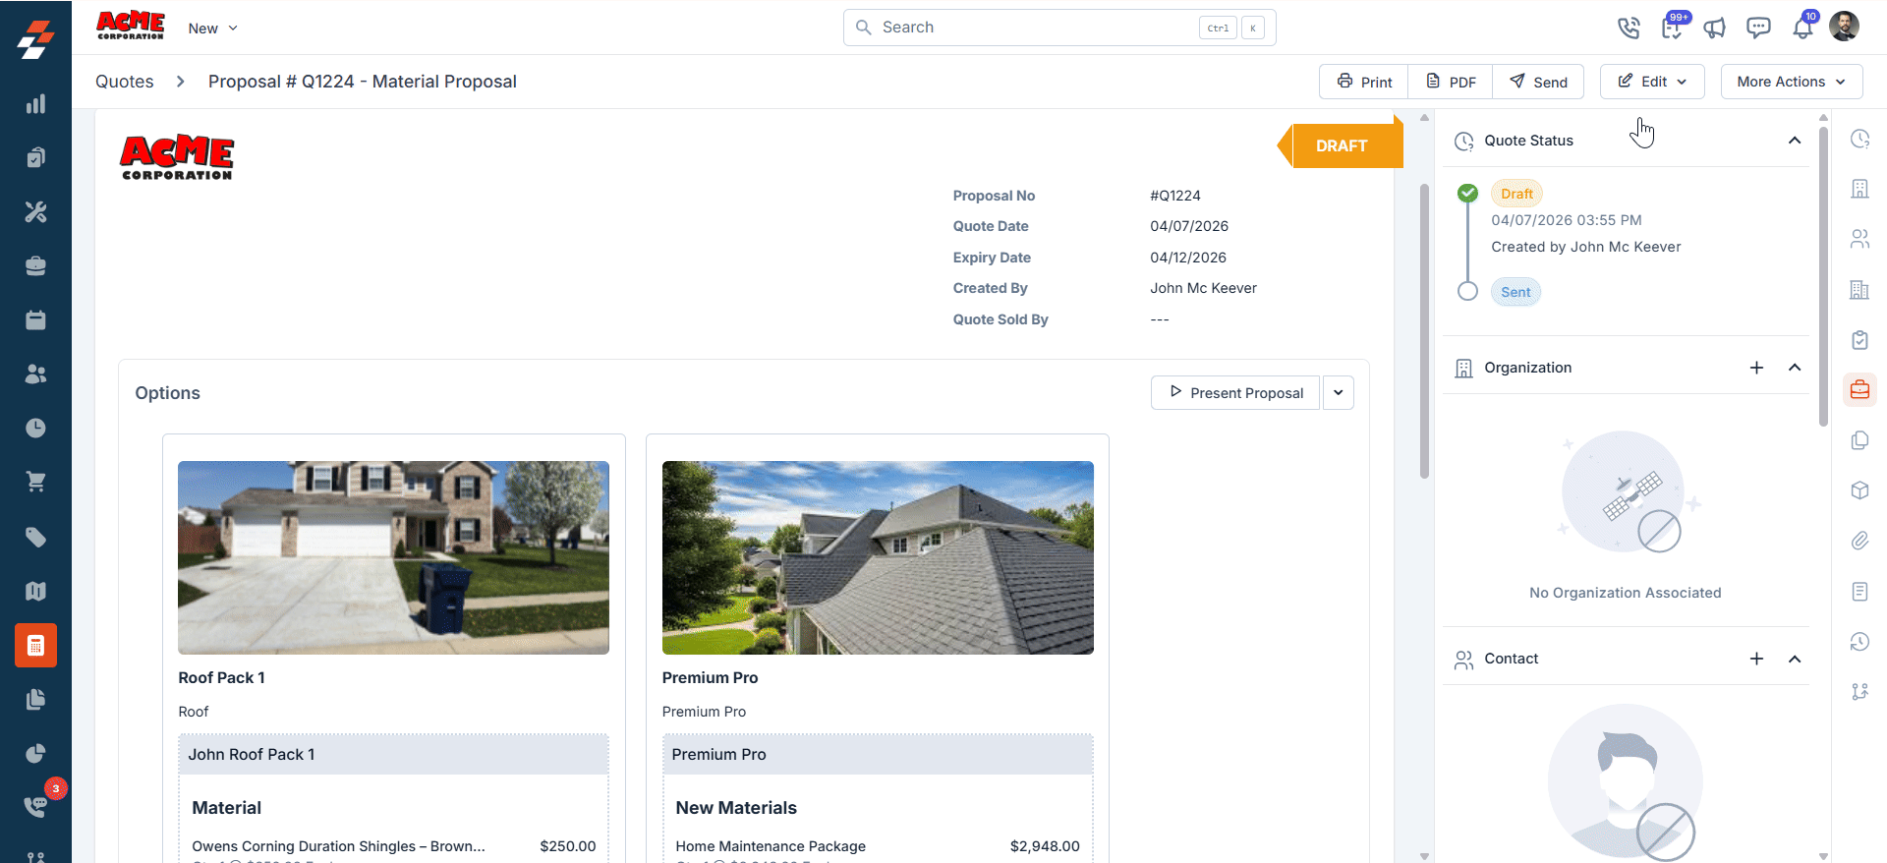Click the $2,948.00 price value
The width and height of the screenshot is (1887, 863).
point(1045,846)
